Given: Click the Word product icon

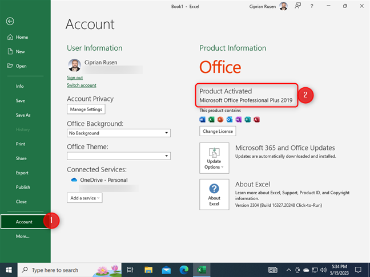Looking at the screenshot, I should coord(203,120).
